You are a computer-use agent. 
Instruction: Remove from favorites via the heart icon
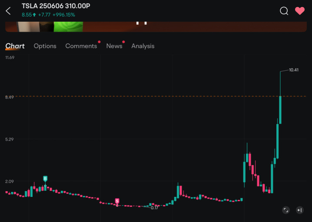(300, 11)
